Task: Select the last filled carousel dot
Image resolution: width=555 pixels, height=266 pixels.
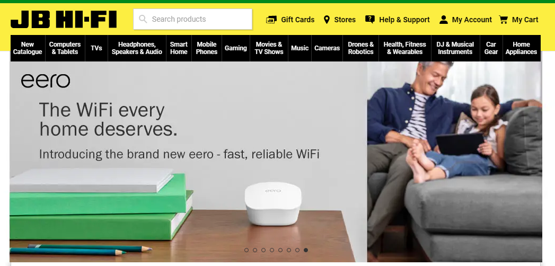Action: (x=306, y=250)
